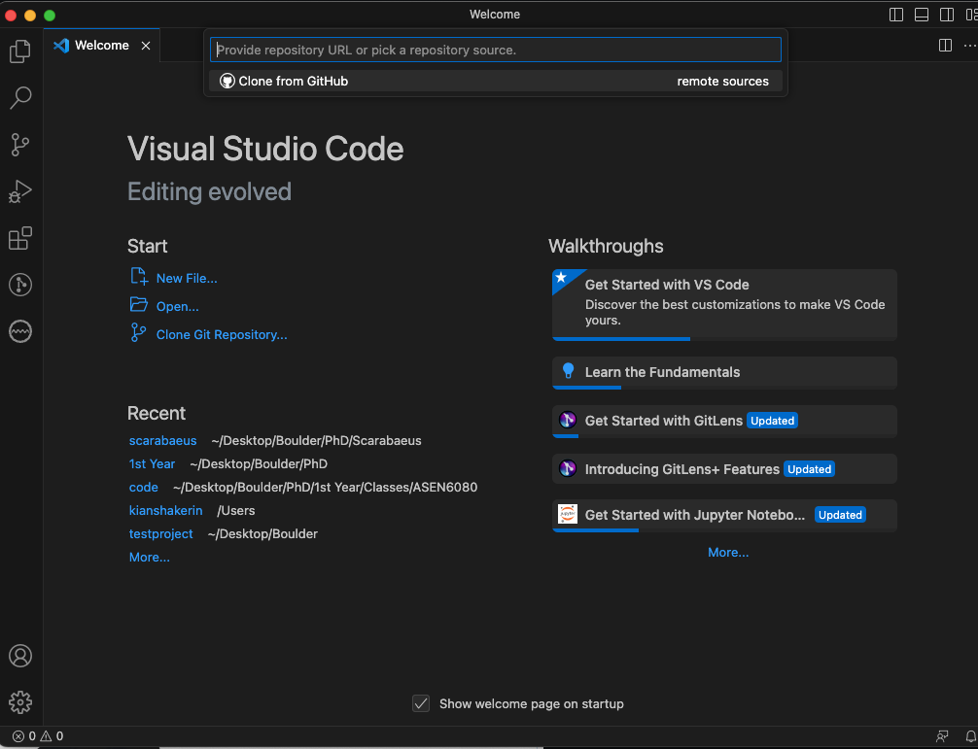Show more recent folders with More...
The height and width of the screenshot is (749, 978).
[149, 557]
